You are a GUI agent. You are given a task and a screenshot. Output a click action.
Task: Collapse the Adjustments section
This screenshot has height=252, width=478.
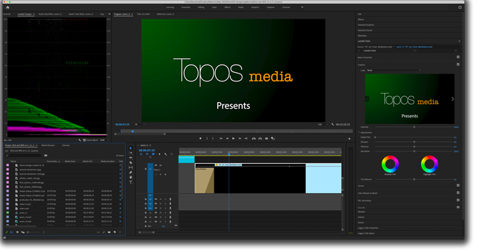click(x=359, y=133)
